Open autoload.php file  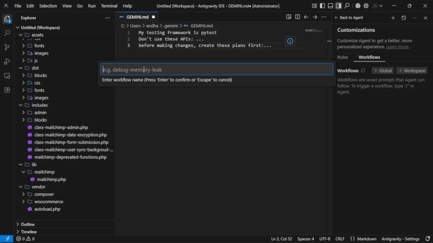47,209
